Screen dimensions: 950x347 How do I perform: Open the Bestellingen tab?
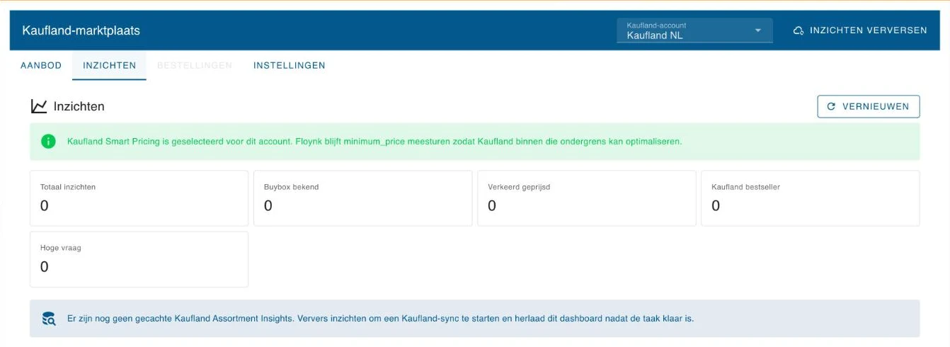click(195, 65)
